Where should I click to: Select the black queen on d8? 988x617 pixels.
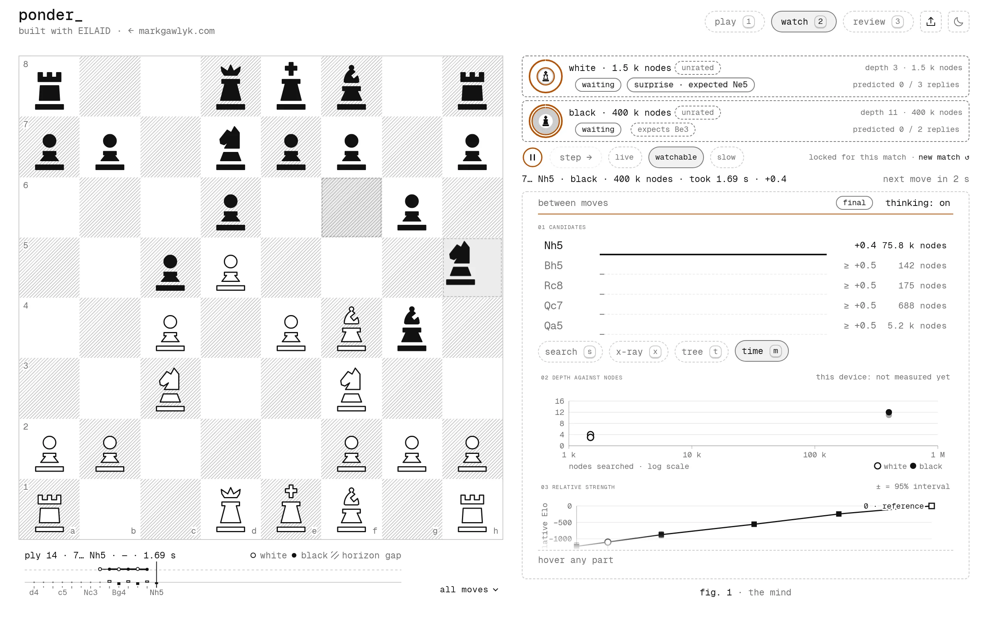(231, 86)
